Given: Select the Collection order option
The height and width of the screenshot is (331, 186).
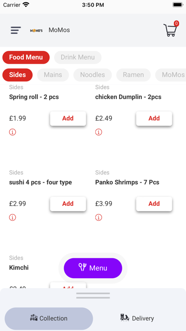Looking at the screenshot, I should pos(49,318).
